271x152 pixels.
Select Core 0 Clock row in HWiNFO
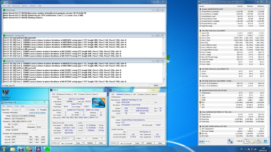tap(232, 38)
